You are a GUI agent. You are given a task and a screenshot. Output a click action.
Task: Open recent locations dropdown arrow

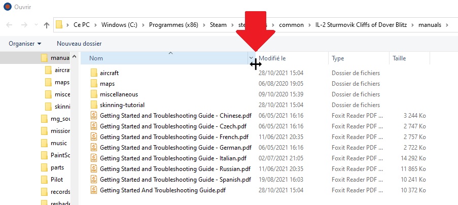(x=36, y=25)
